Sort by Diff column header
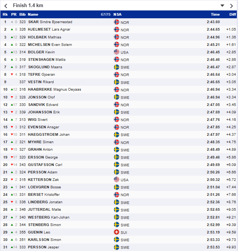The image size is (238, 251). [232, 15]
